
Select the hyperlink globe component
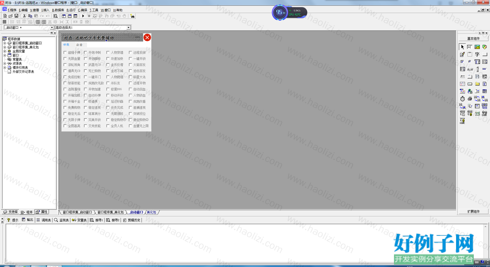click(470, 91)
